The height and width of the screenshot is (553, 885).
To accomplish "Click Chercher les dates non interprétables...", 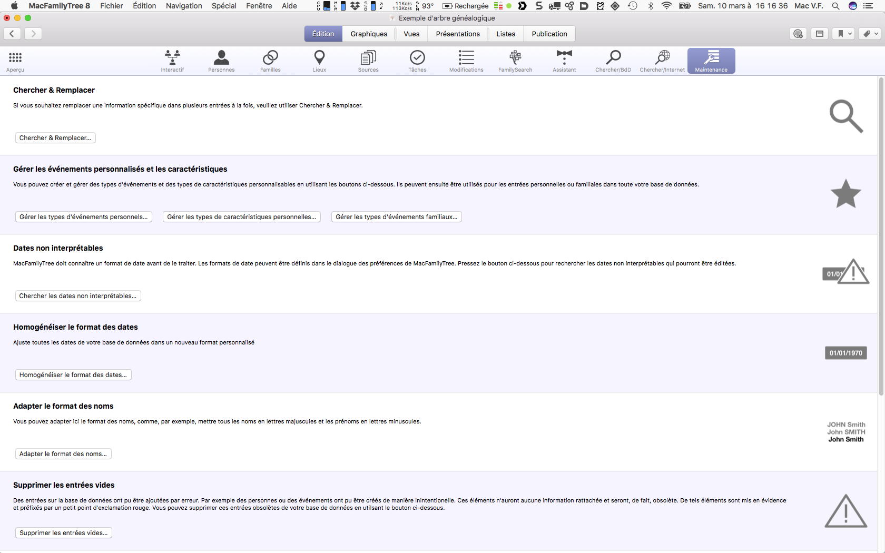I will 78,296.
